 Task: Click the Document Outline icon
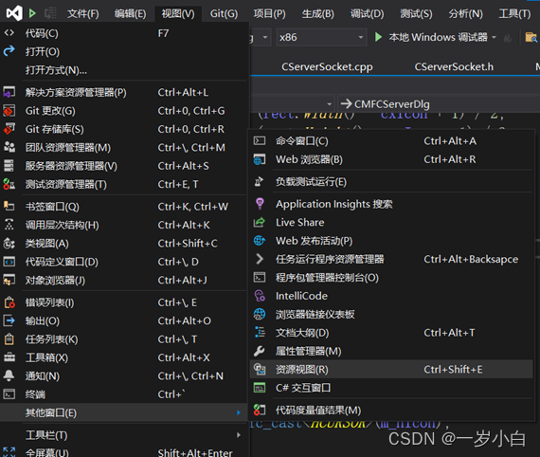click(x=260, y=332)
